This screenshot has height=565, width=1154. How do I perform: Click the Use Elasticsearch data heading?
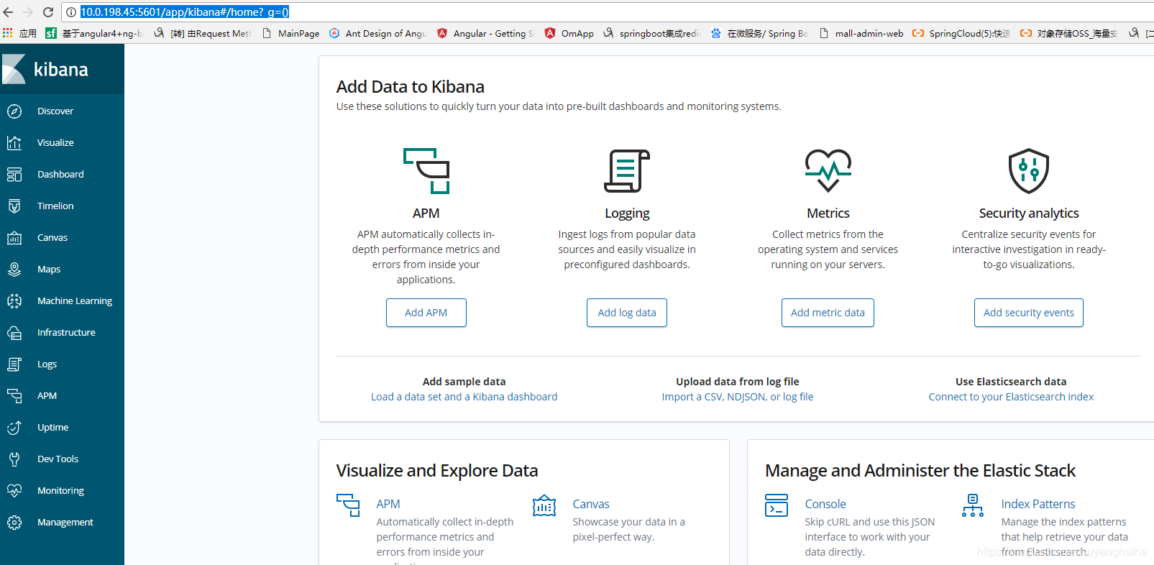pyautogui.click(x=1011, y=382)
